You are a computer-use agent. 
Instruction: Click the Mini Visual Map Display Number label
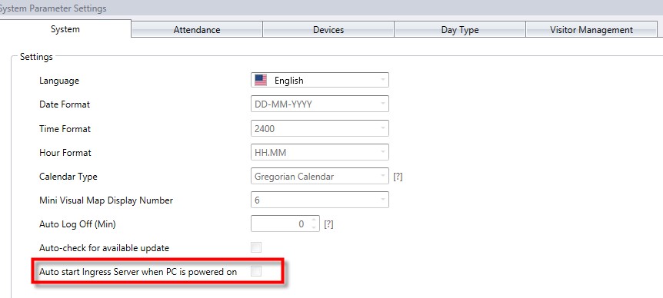click(106, 200)
